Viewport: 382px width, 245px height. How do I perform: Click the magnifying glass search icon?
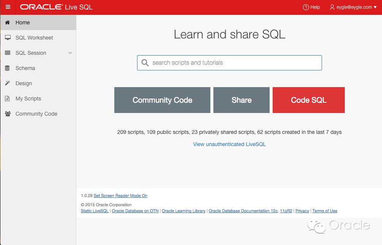point(145,62)
